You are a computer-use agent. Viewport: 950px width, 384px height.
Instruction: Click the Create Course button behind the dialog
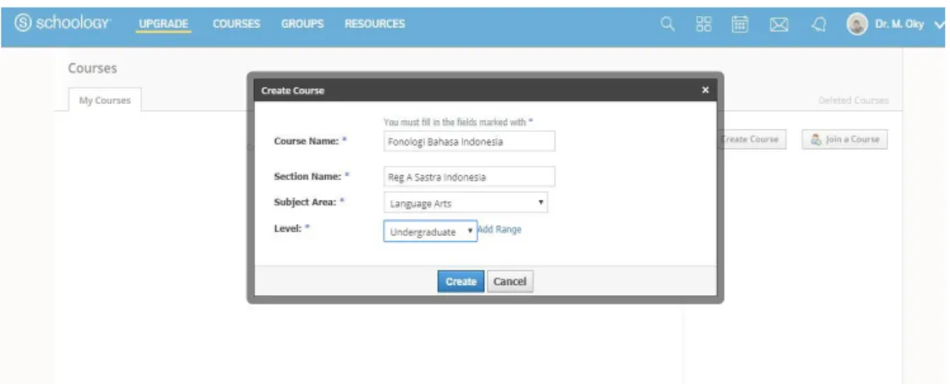coord(751,140)
